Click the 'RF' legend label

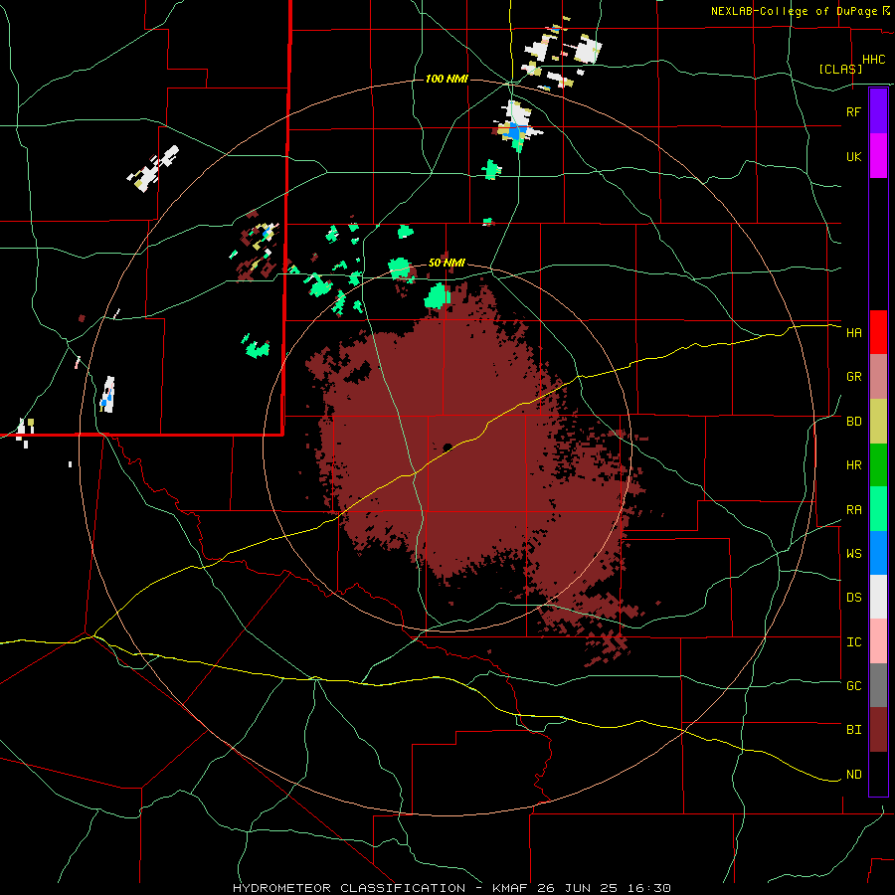pyautogui.click(x=853, y=111)
